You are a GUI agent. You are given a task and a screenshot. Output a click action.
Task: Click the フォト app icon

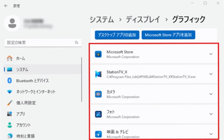(x=98, y=114)
